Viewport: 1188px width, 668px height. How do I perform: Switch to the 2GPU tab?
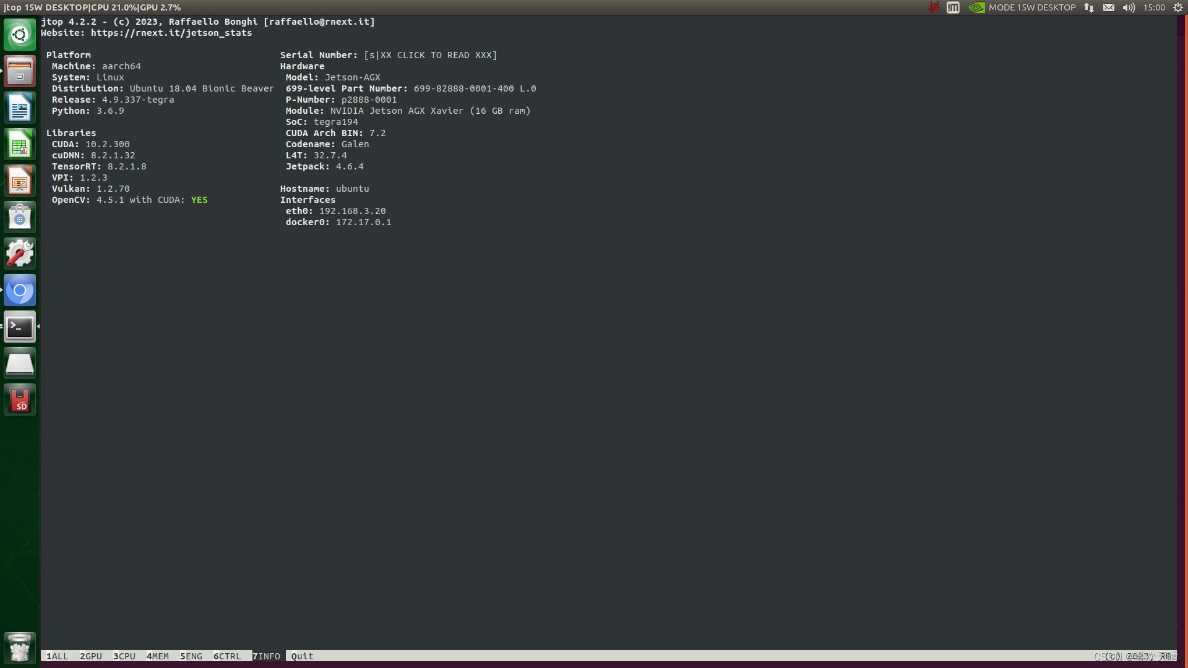point(90,656)
